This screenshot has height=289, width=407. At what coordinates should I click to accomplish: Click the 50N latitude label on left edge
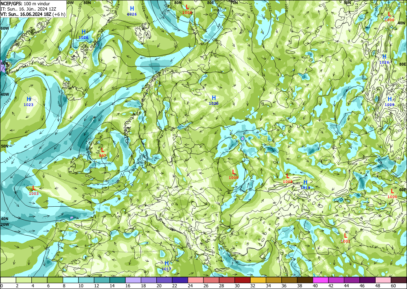point(4,146)
